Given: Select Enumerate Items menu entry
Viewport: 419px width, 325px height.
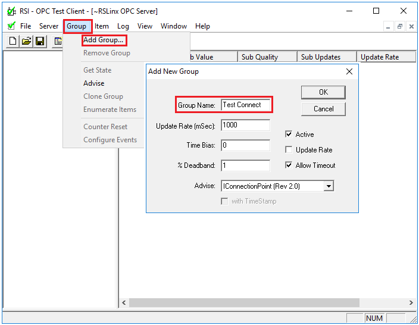Looking at the screenshot, I should click(x=110, y=110).
